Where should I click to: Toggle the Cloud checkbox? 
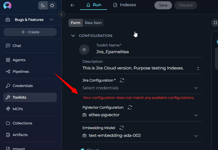pos(83,149)
